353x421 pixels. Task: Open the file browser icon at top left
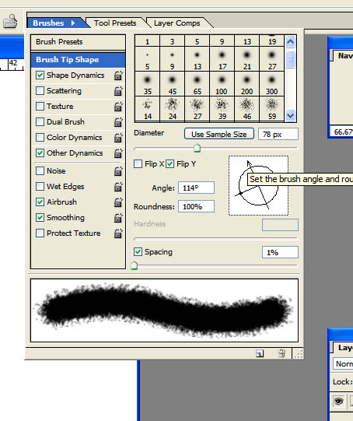click(10, 22)
